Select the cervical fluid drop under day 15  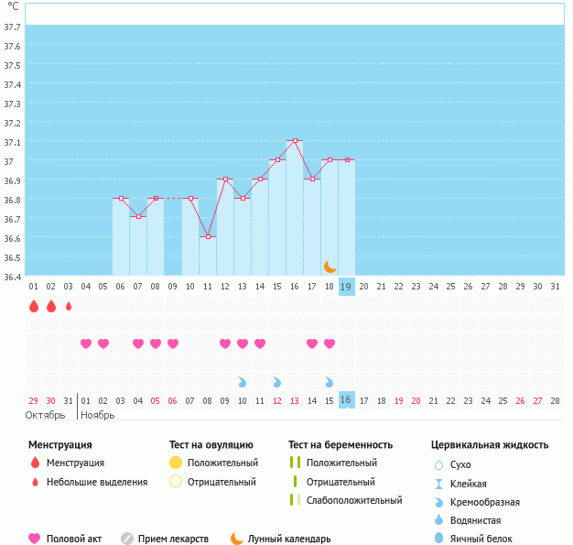coord(277,382)
